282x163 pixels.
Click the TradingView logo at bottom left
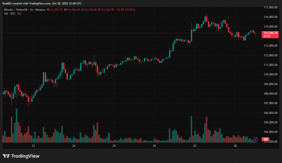[21, 156]
